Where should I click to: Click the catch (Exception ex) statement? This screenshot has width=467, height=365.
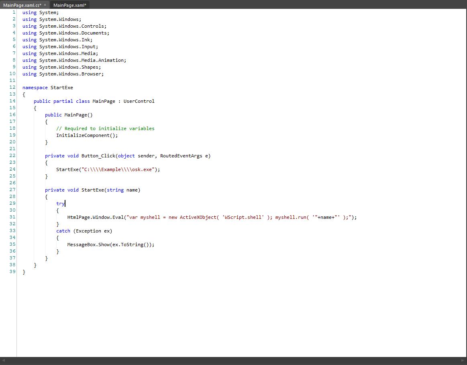(84, 231)
